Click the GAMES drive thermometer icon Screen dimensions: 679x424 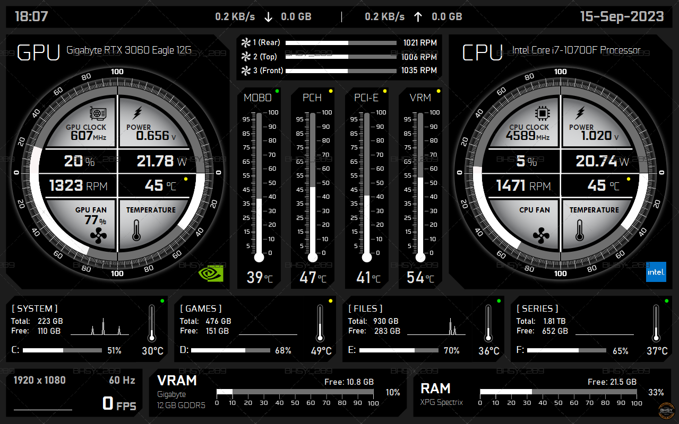[320, 323]
